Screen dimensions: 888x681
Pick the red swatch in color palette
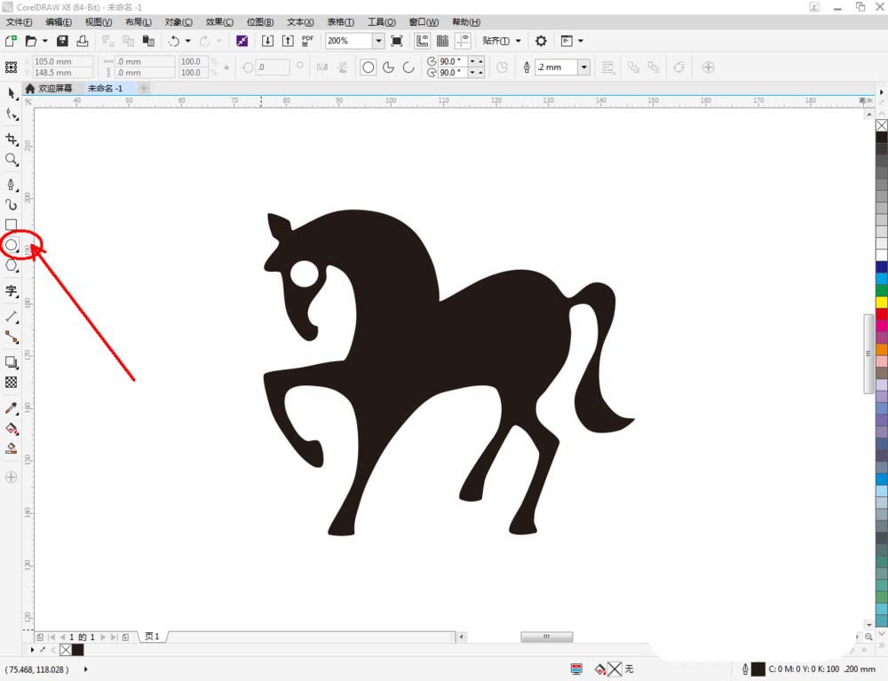pos(882,313)
